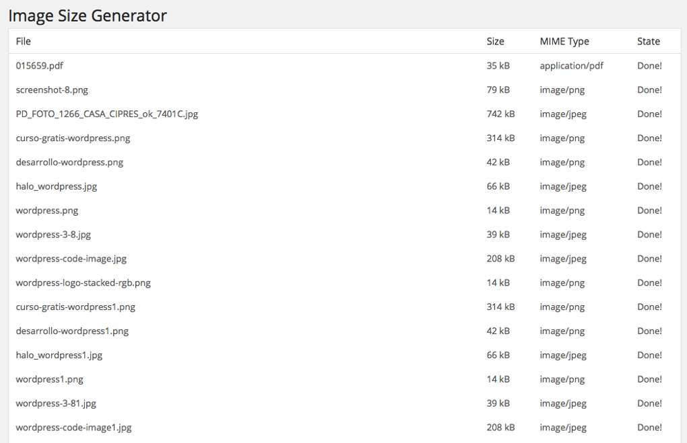687x443 pixels.
Task: Sort by the State column header
Action: [647, 41]
